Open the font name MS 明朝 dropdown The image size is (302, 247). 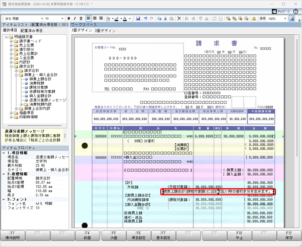tap(42, 19)
